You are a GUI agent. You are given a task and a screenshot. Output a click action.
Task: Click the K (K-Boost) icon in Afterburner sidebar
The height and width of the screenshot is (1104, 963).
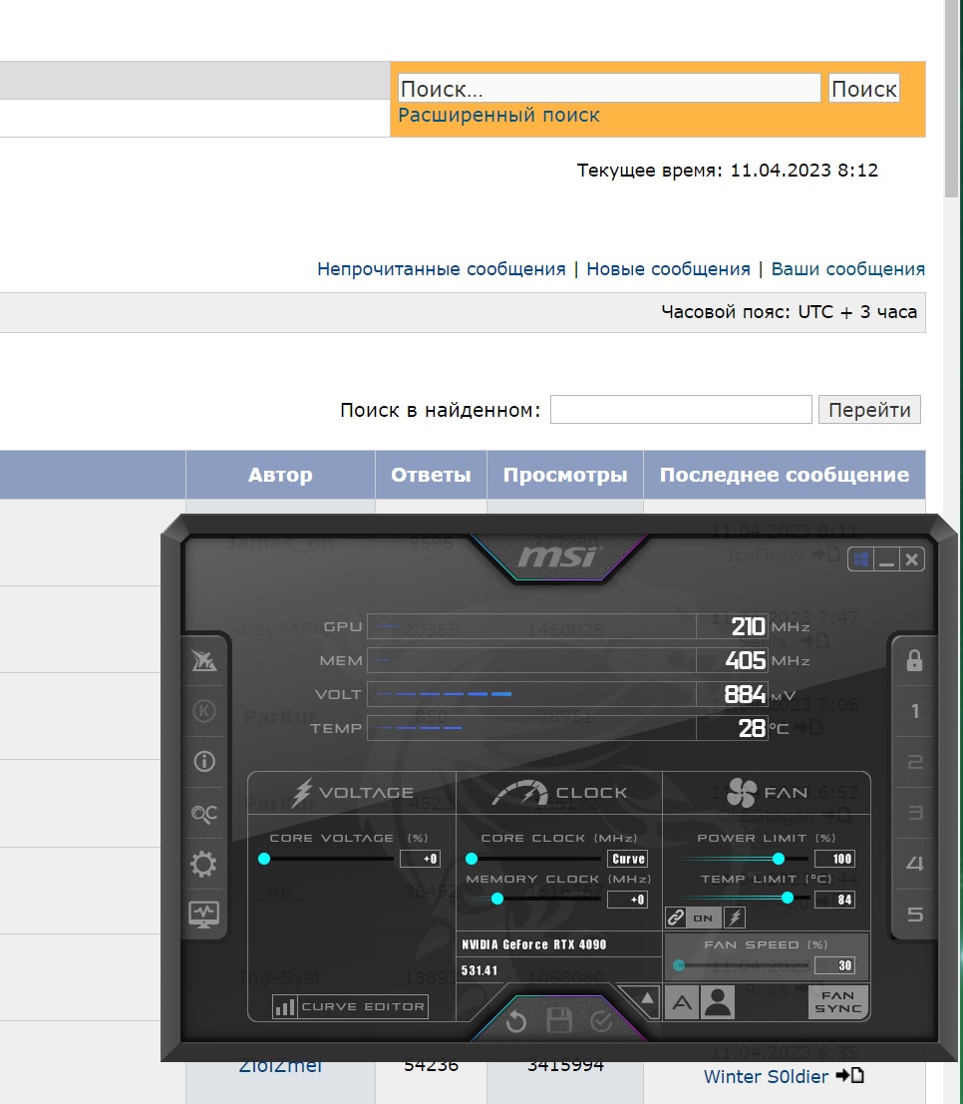[204, 711]
